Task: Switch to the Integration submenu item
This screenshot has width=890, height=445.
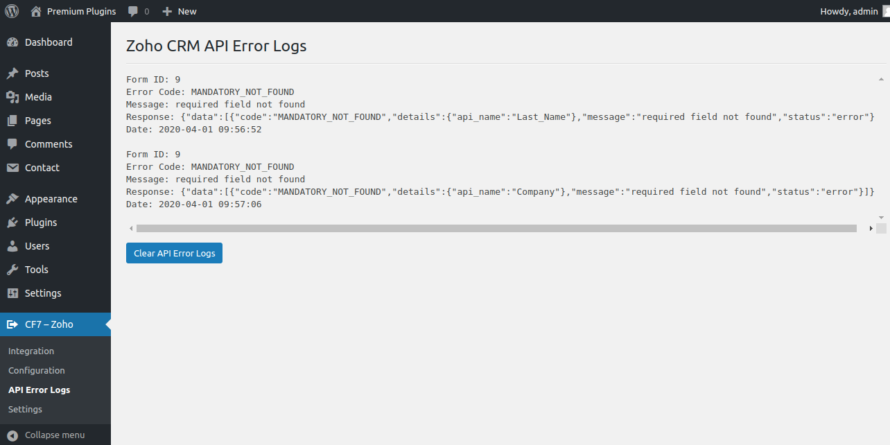Action: pos(30,351)
